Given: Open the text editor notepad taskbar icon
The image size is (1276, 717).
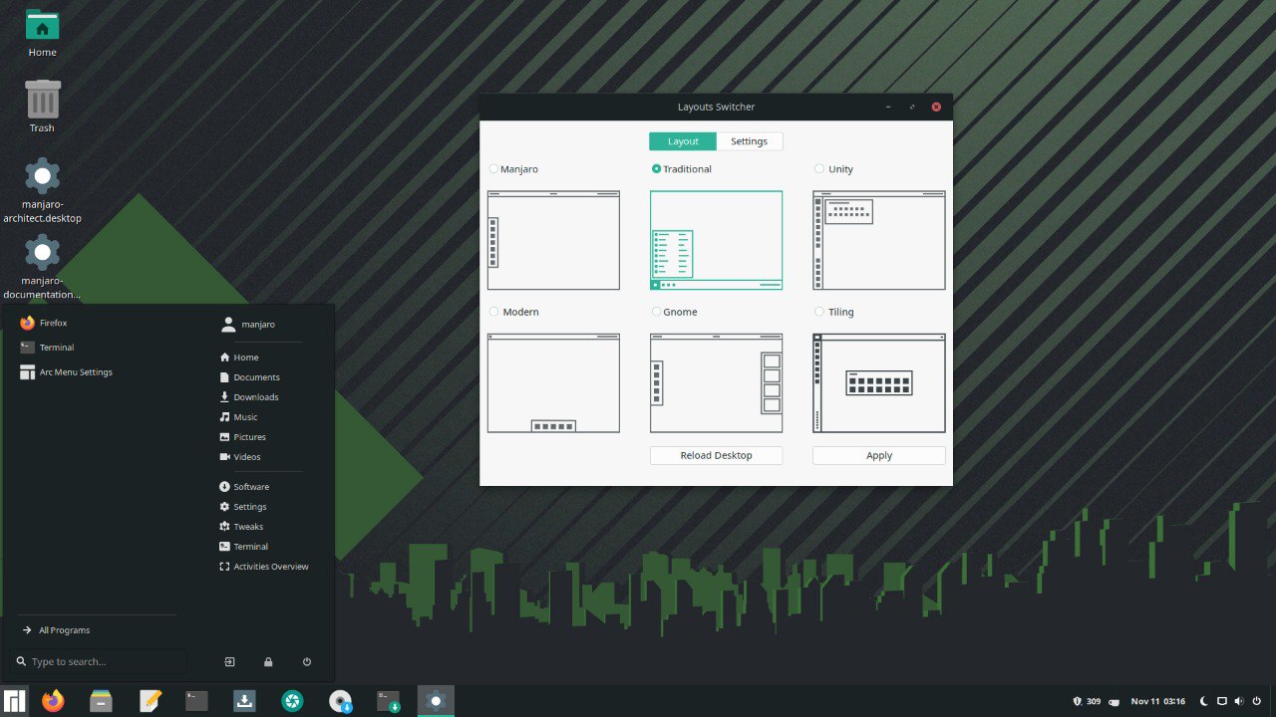Looking at the screenshot, I should 150,701.
